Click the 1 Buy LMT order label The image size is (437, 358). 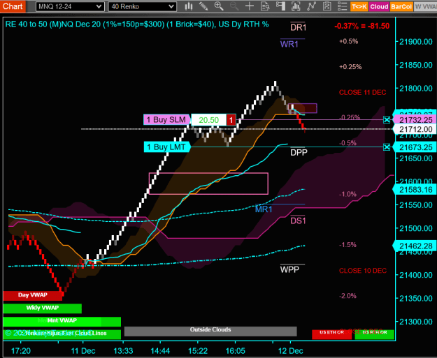167,147
